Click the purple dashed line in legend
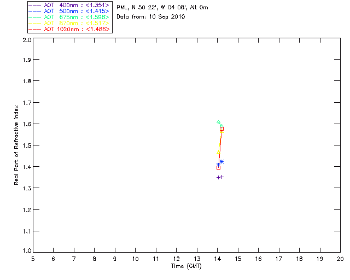Screen dimensions: 350x280 pyautogui.click(x=35, y=5)
